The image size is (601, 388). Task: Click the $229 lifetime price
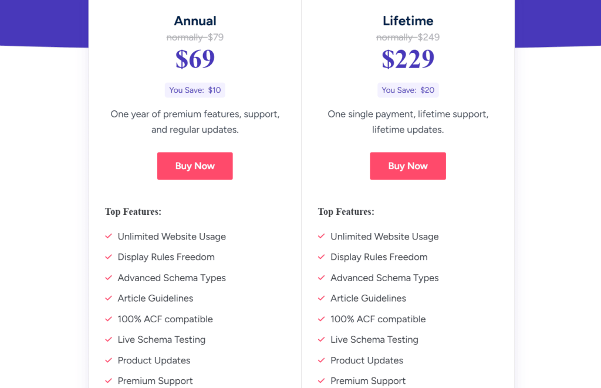(408, 59)
